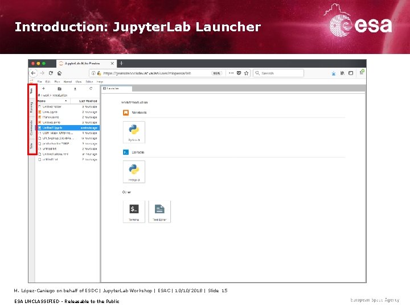Select the untitled.txt file

tap(68, 149)
